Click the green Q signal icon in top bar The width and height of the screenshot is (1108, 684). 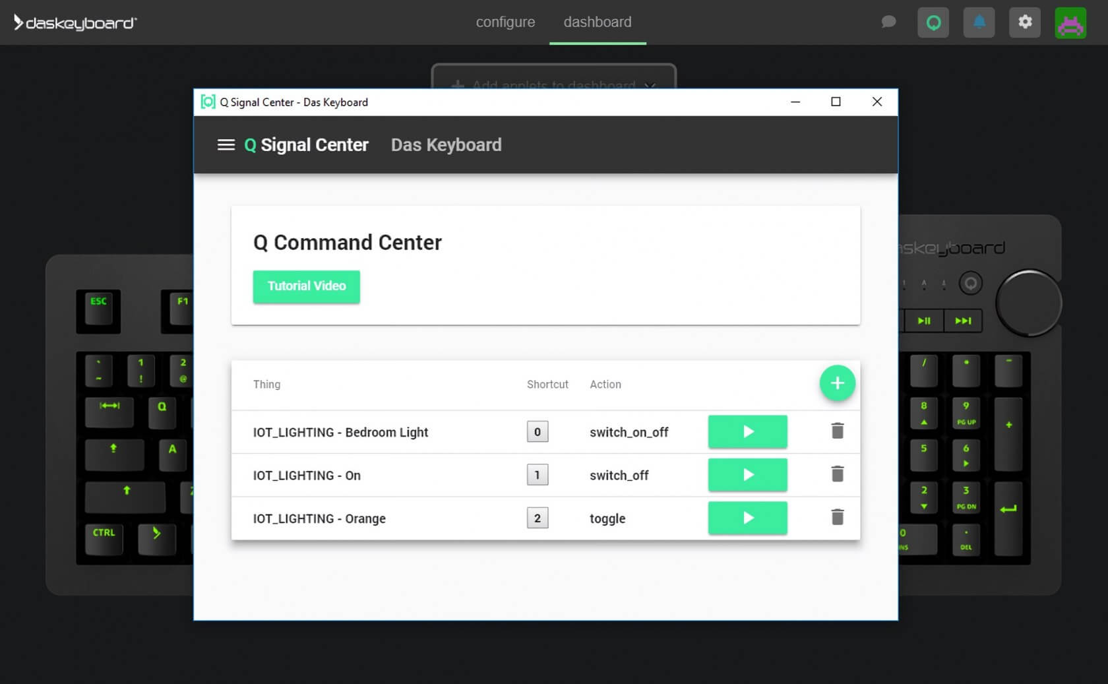pos(933,22)
